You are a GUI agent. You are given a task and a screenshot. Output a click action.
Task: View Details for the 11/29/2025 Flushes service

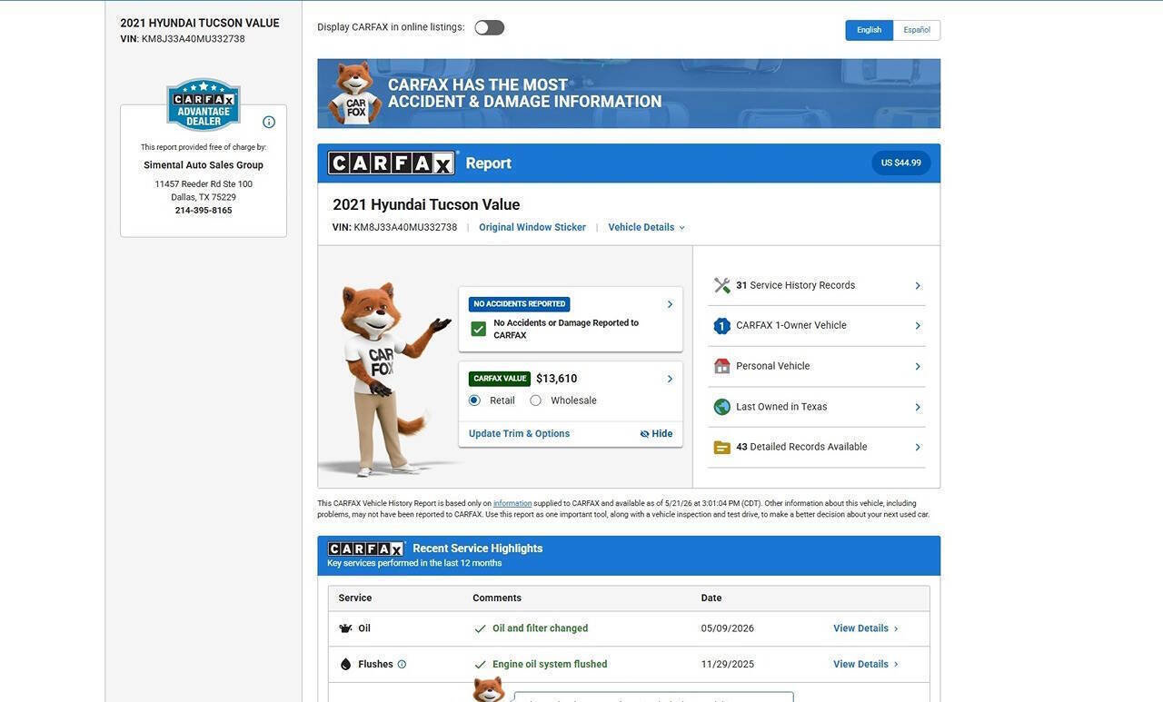pos(866,665)
